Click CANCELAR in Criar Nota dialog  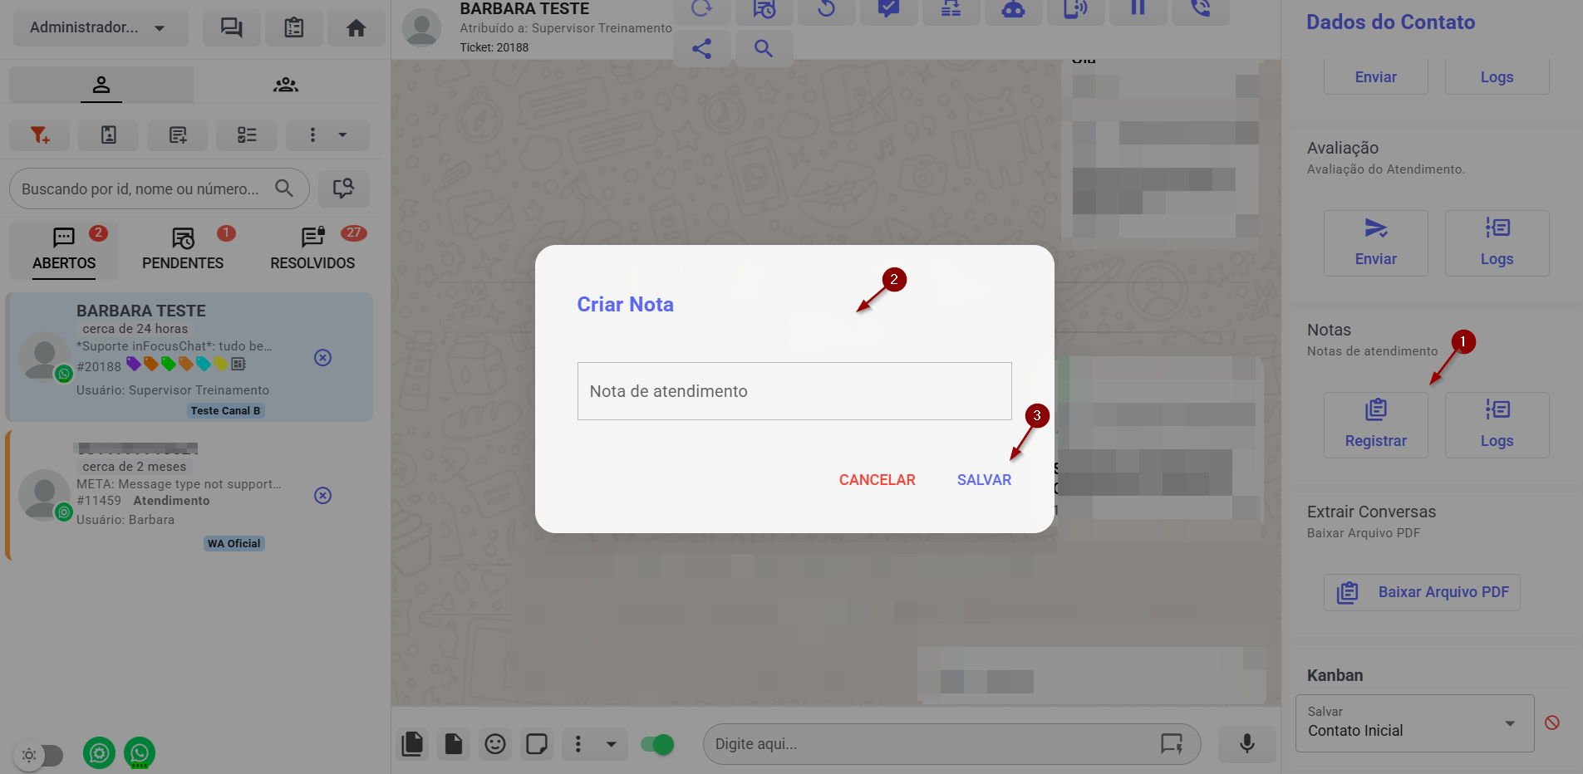tap(877, 480)
